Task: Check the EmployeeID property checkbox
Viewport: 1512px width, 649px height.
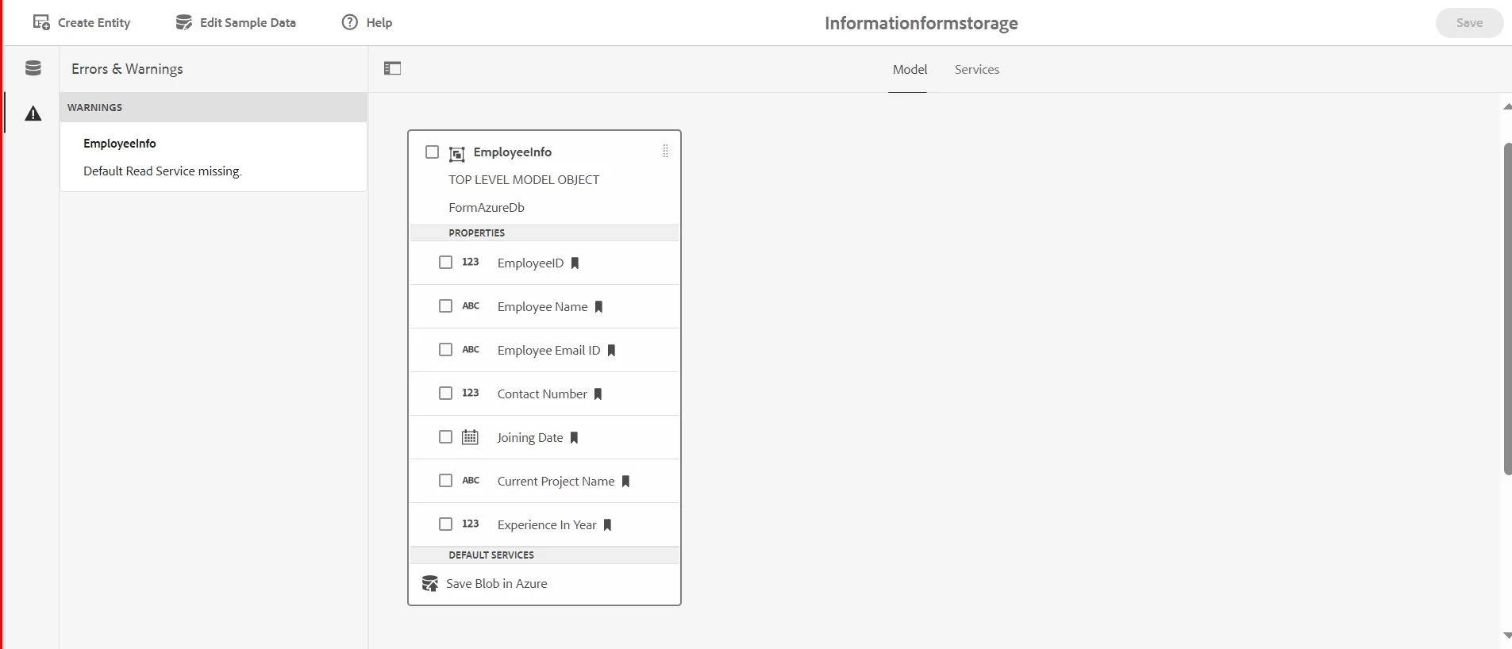Action: click(446, 262)
